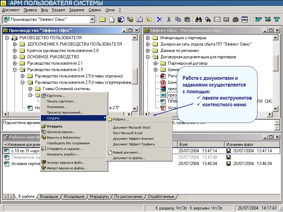This screenshot has height=212, width=283.
Task: Click the database cylinder toolbar icon
Action: (130, 19)
